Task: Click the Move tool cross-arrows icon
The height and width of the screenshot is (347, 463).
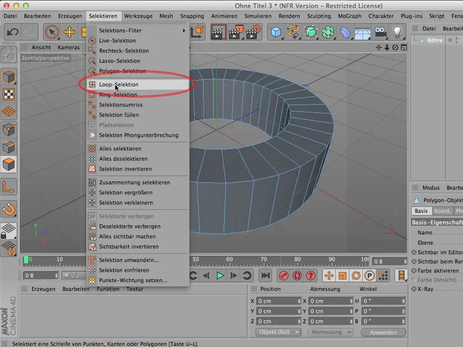Action: pos(69,32)
